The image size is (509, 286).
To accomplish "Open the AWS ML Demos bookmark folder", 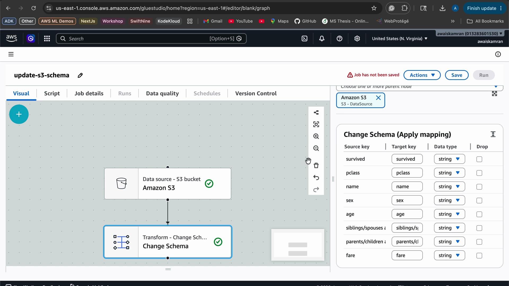I will (57, 21).
